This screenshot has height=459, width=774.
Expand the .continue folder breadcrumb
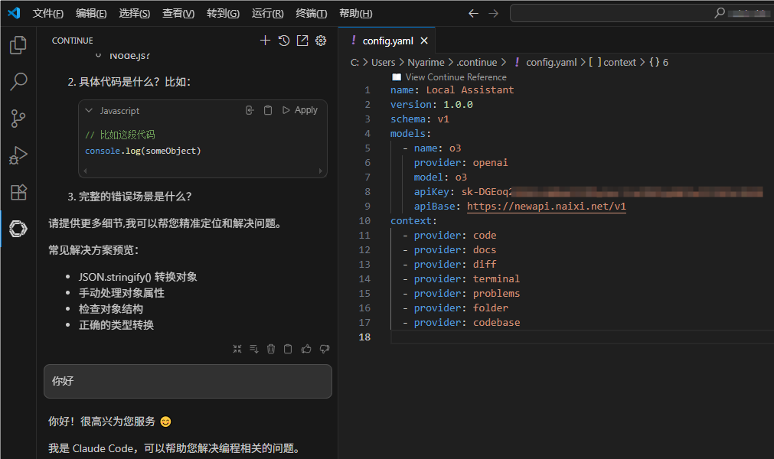coord(477,62)
